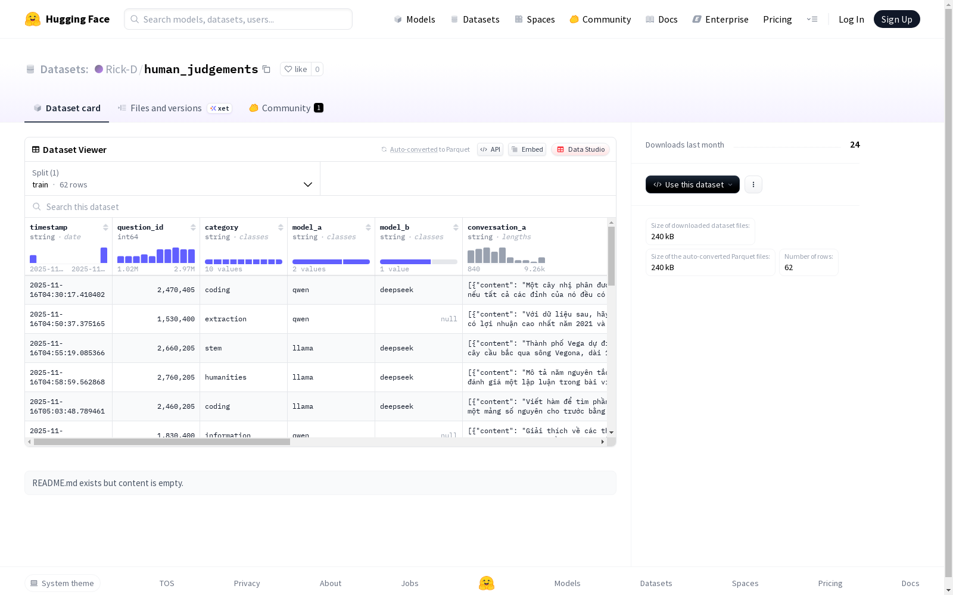Image resolution: width=953 pixels, height=595 pixels.
Task: Open the Jobs footer link
Action: (x=410, y=583)
